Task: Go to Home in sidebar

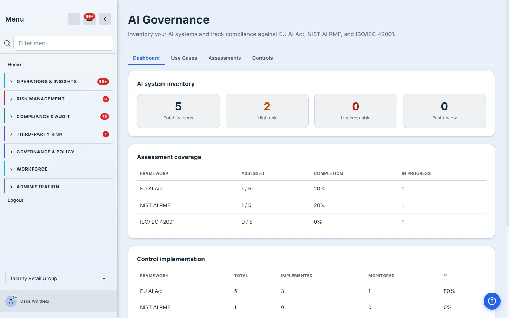Action: tap(14, 64)
